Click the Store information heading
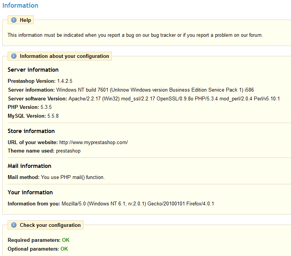291x256 pixels. click(31, 131)
